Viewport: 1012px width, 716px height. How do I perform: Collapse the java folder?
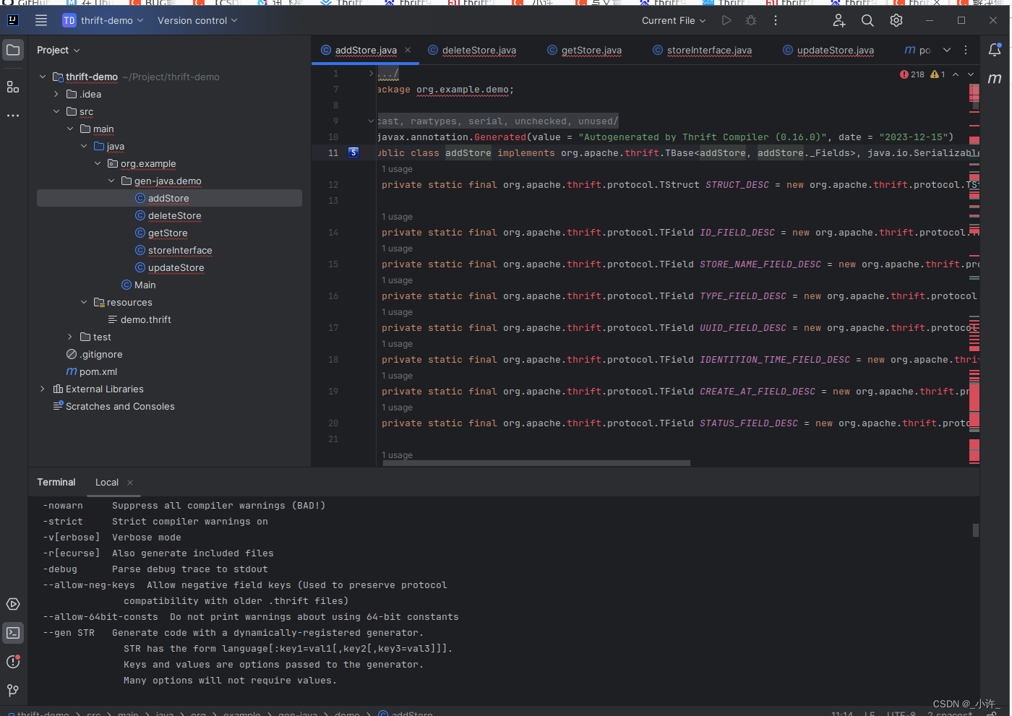pos(84,146)
